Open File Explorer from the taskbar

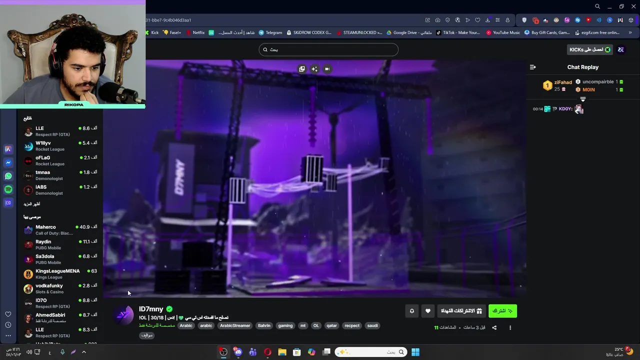(x=282, y=352)
